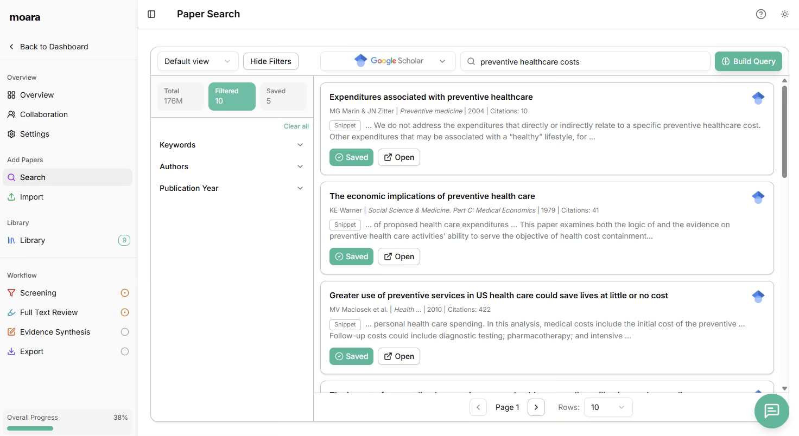The image size is (799, 436).
Task: Clear all active filters
Action: [x=296, y=126]
